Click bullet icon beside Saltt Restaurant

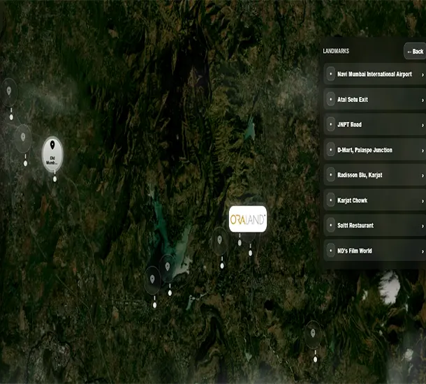coord(330,225)
